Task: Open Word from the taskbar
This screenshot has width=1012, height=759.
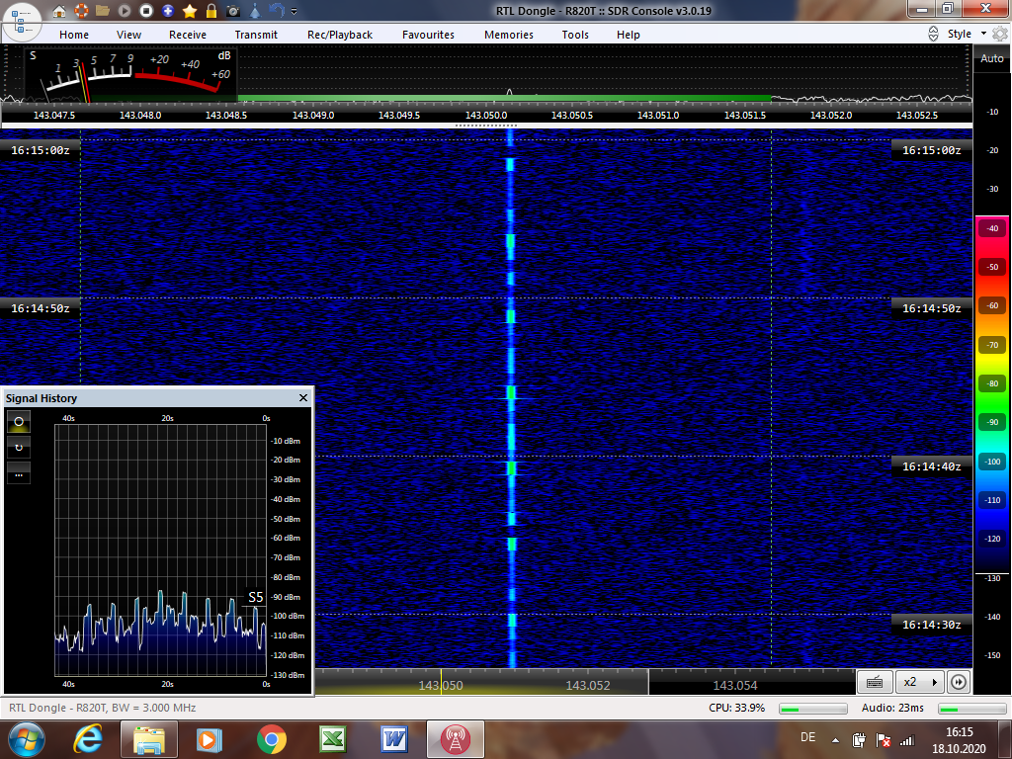Action: [x=393, y=739]
